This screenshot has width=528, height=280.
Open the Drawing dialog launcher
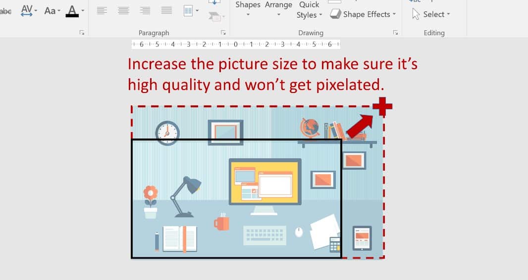coord(396,33)
